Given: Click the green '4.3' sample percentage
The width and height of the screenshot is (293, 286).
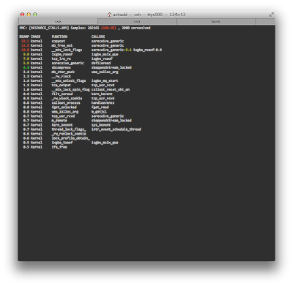Looking at the screenshot, I should [26, 67].
